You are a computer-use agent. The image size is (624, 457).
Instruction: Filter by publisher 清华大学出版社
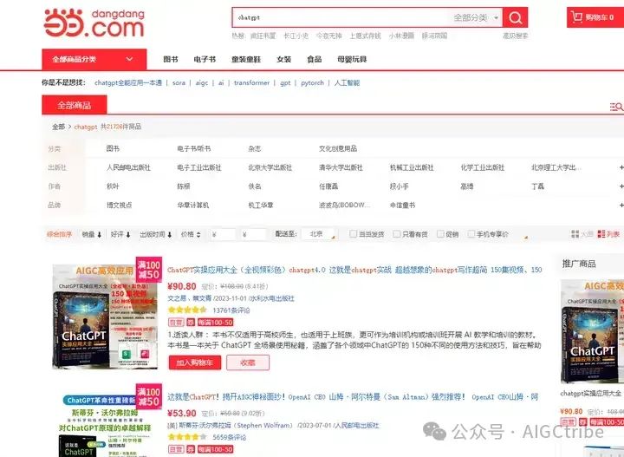(341, 167)
